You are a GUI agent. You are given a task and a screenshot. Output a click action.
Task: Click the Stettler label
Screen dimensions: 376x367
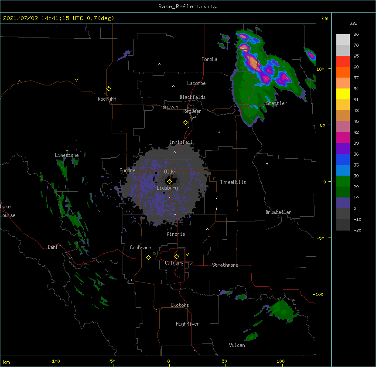(x=277, y=103)
